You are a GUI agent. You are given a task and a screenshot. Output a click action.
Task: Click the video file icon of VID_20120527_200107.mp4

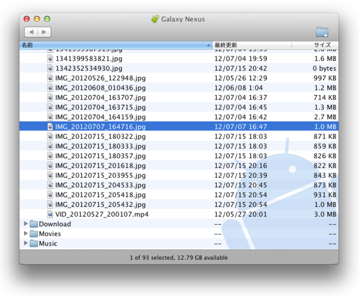pyautogui.click(x=50, y=214)
